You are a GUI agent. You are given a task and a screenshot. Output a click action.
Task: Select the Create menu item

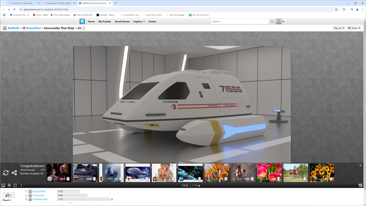[152, 21]
